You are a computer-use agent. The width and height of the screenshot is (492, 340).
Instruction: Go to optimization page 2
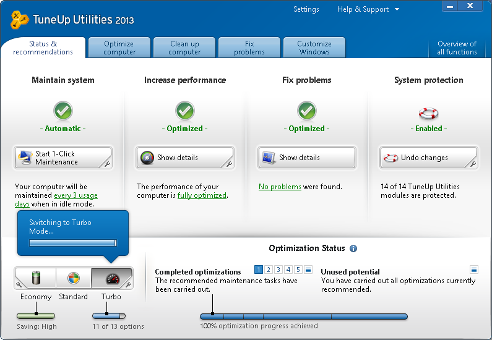tap(269, 270)
